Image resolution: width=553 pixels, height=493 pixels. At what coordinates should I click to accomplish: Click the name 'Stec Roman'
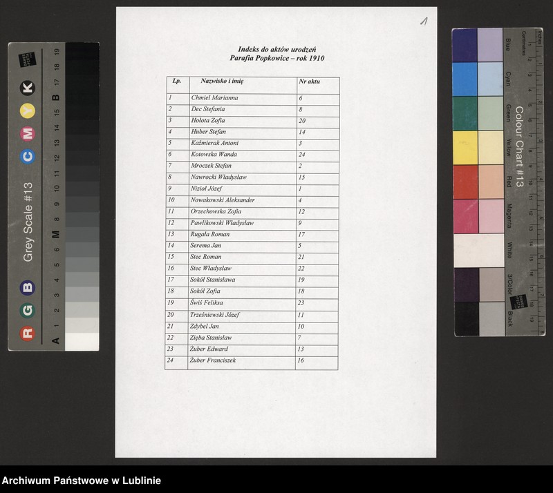205,257
